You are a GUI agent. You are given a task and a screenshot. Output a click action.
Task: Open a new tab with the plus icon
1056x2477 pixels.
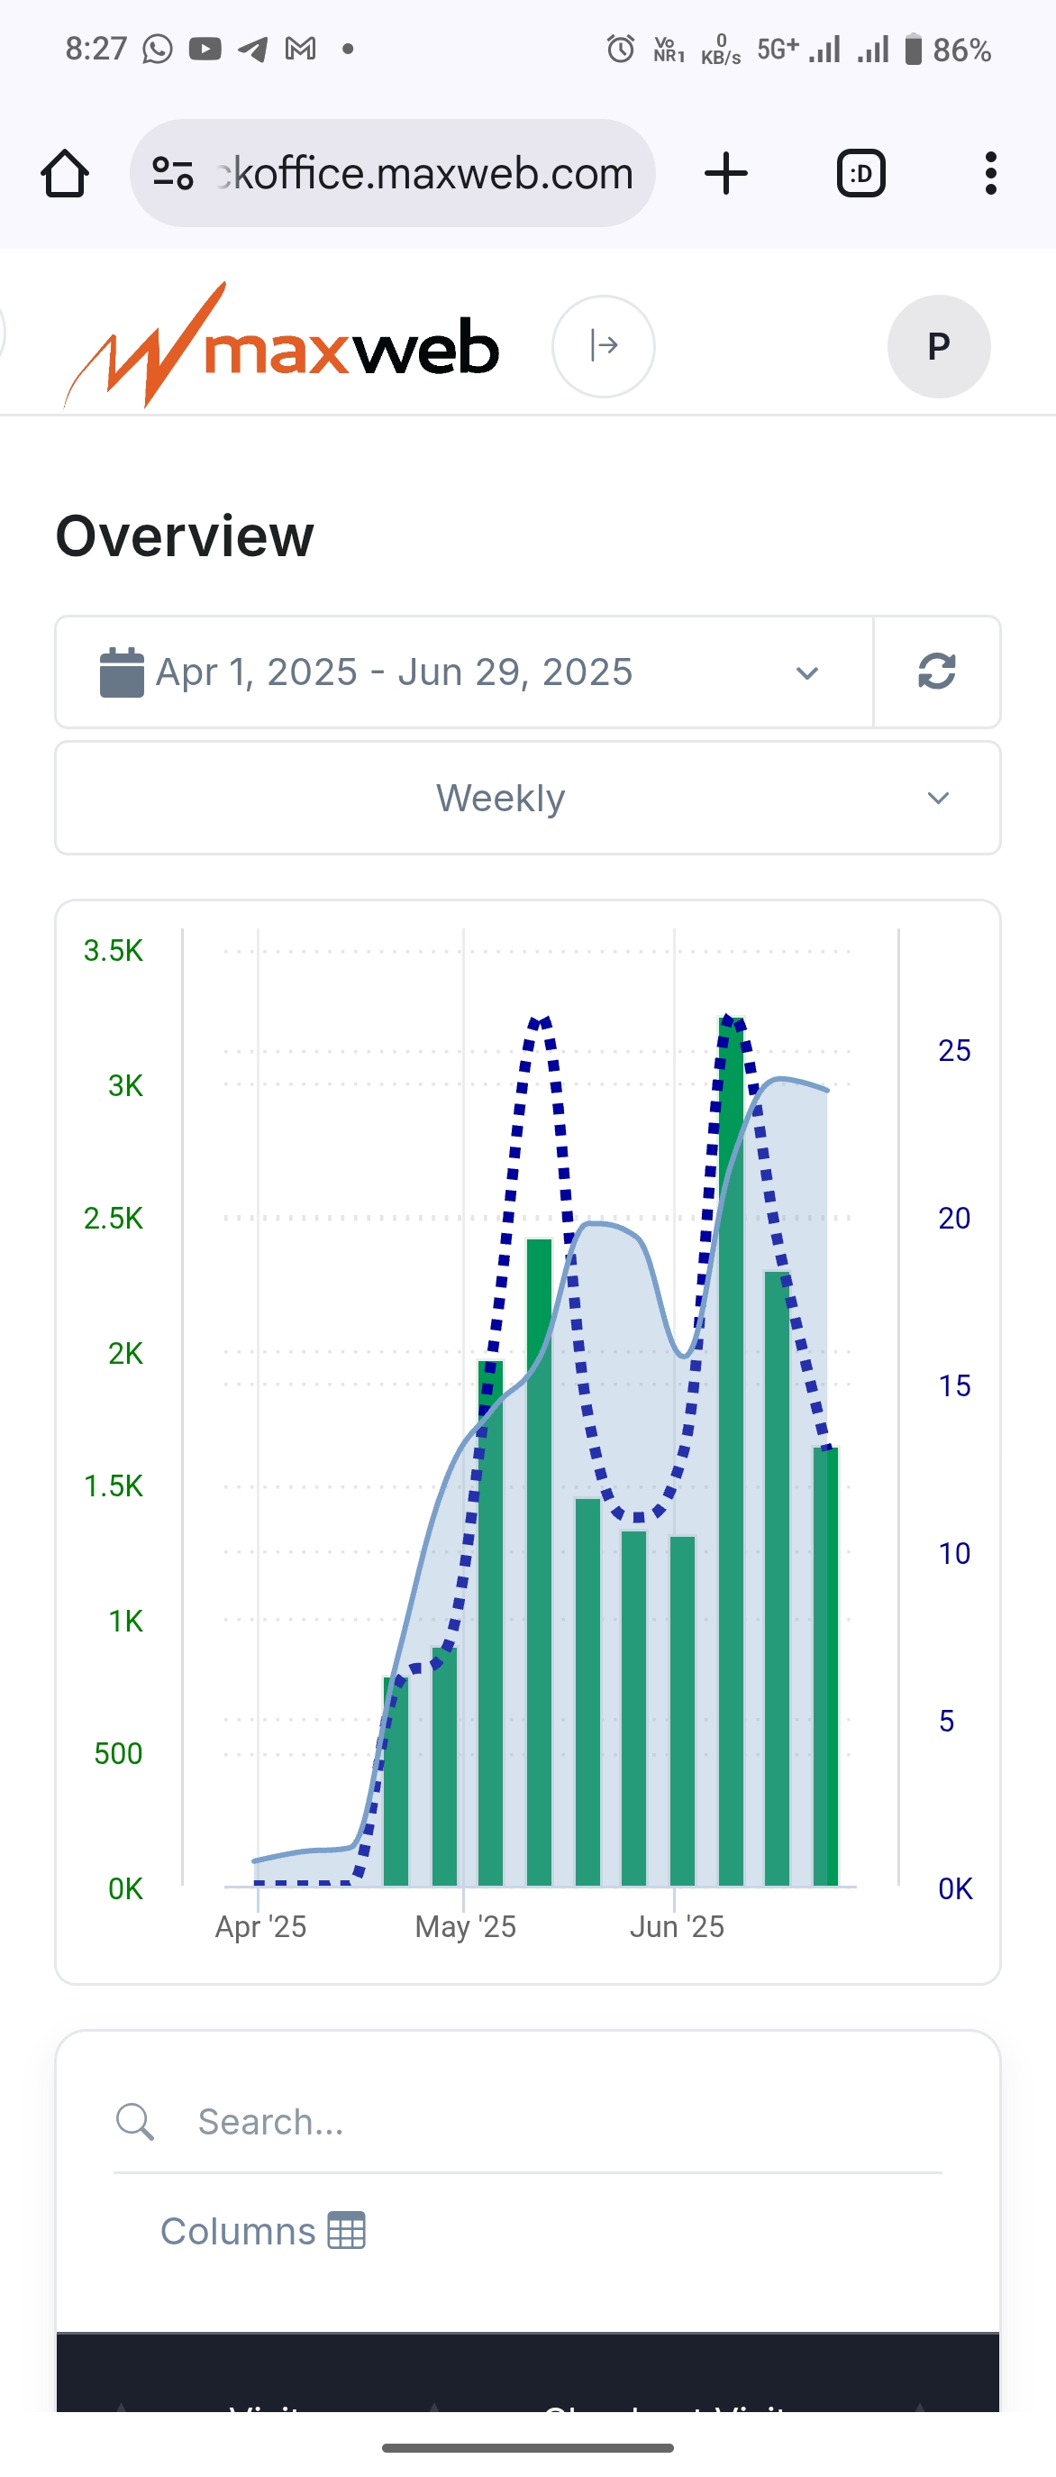coord(725,174)
